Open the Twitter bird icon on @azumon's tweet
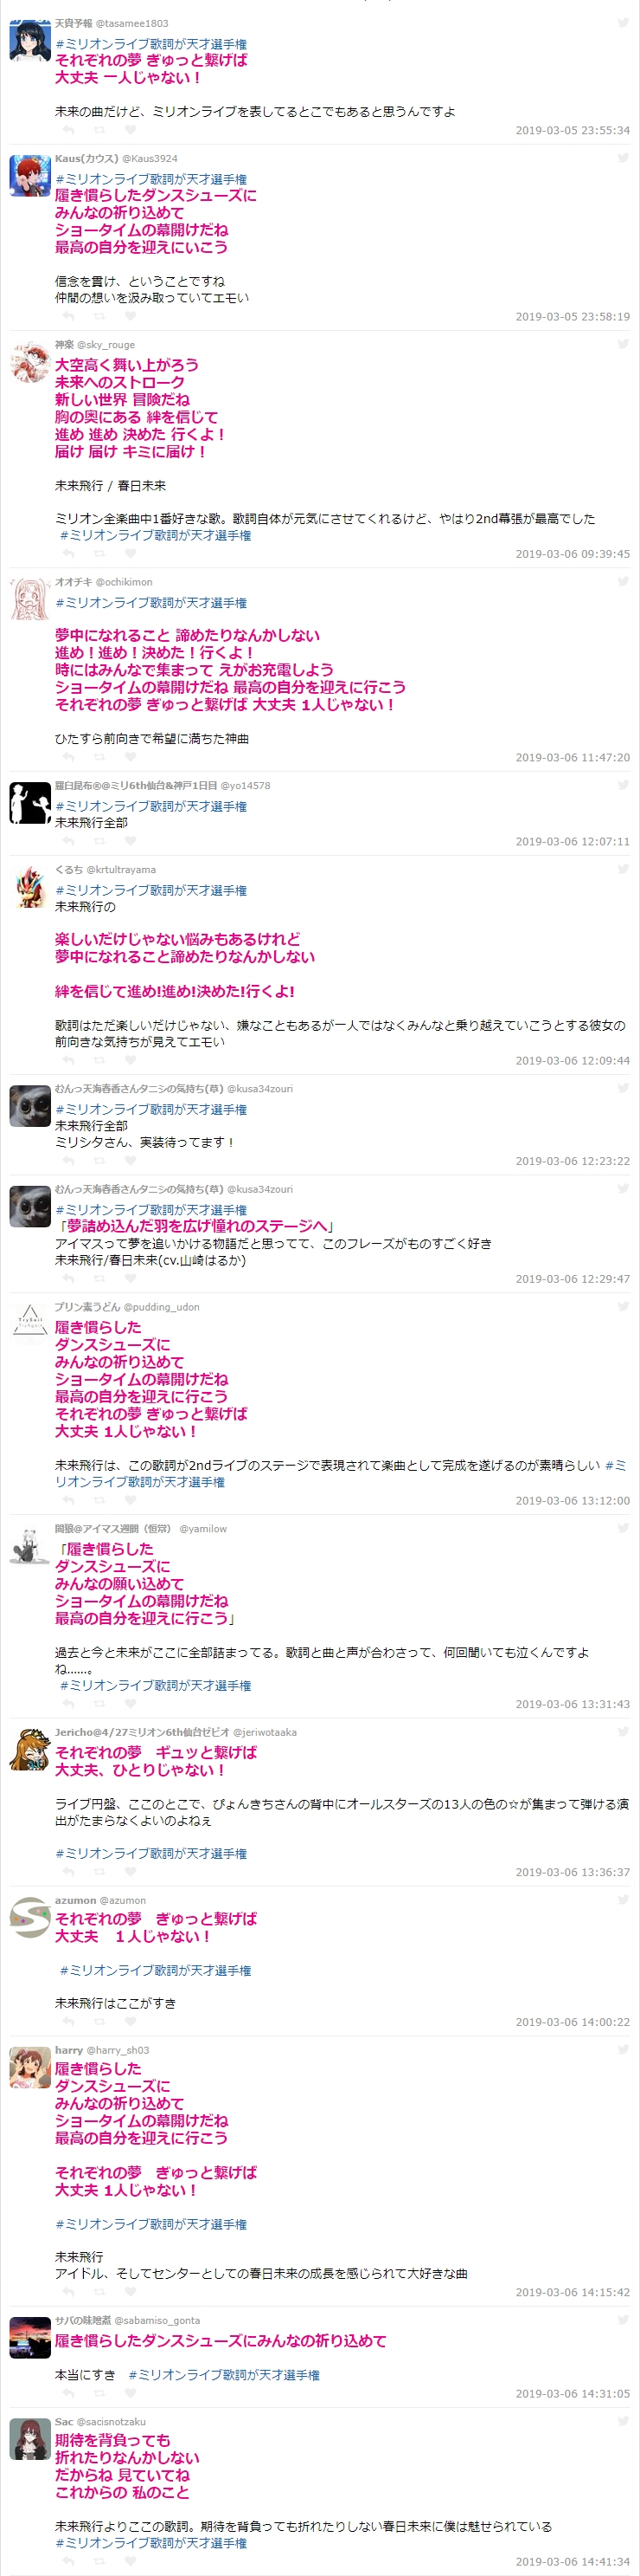The height and width of the screenshot is (2576, 640). coord(623,1899)
